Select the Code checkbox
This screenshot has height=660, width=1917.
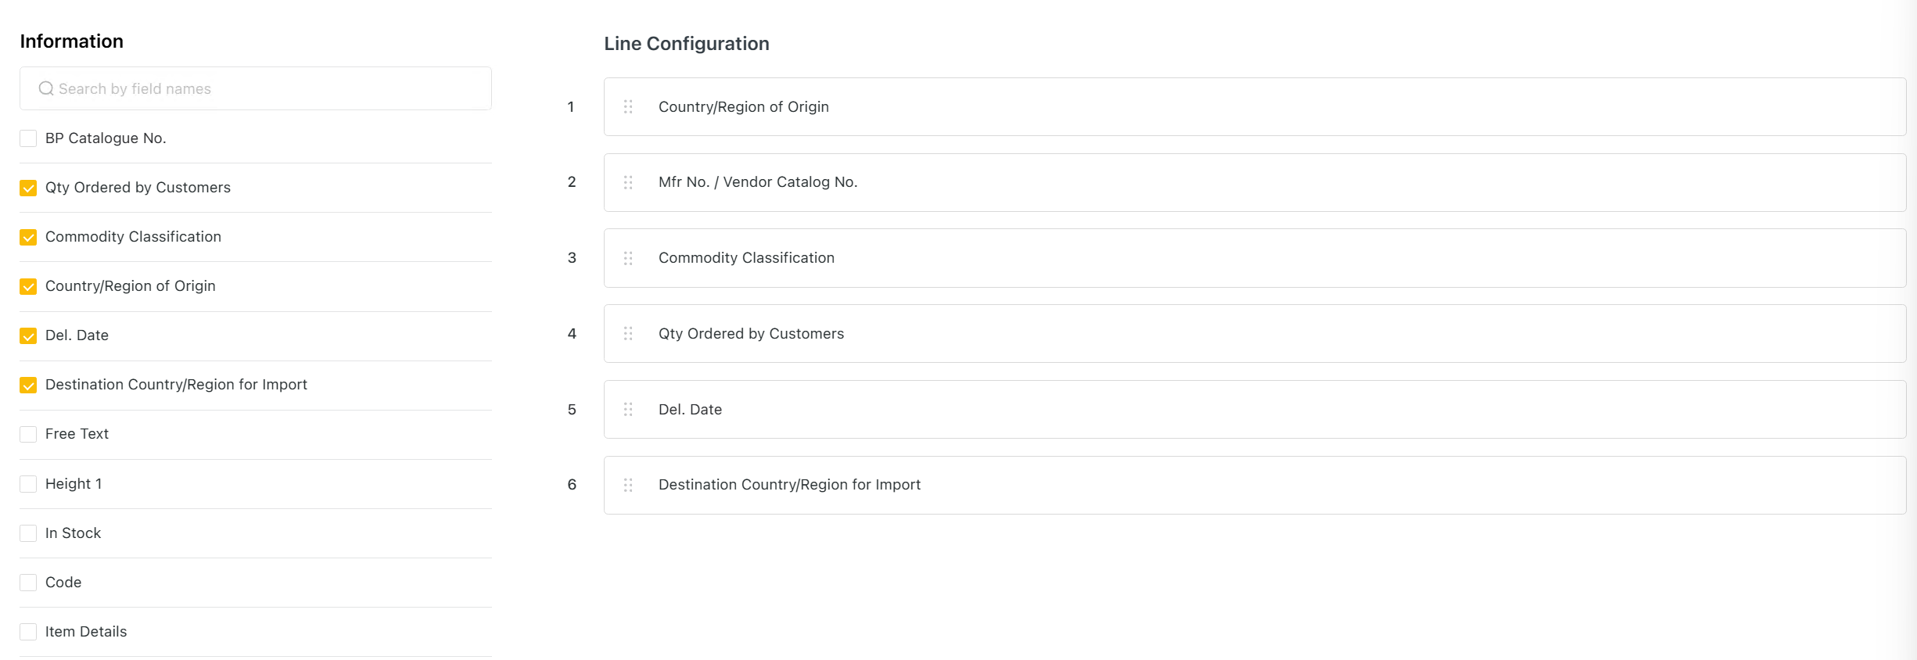28,583
